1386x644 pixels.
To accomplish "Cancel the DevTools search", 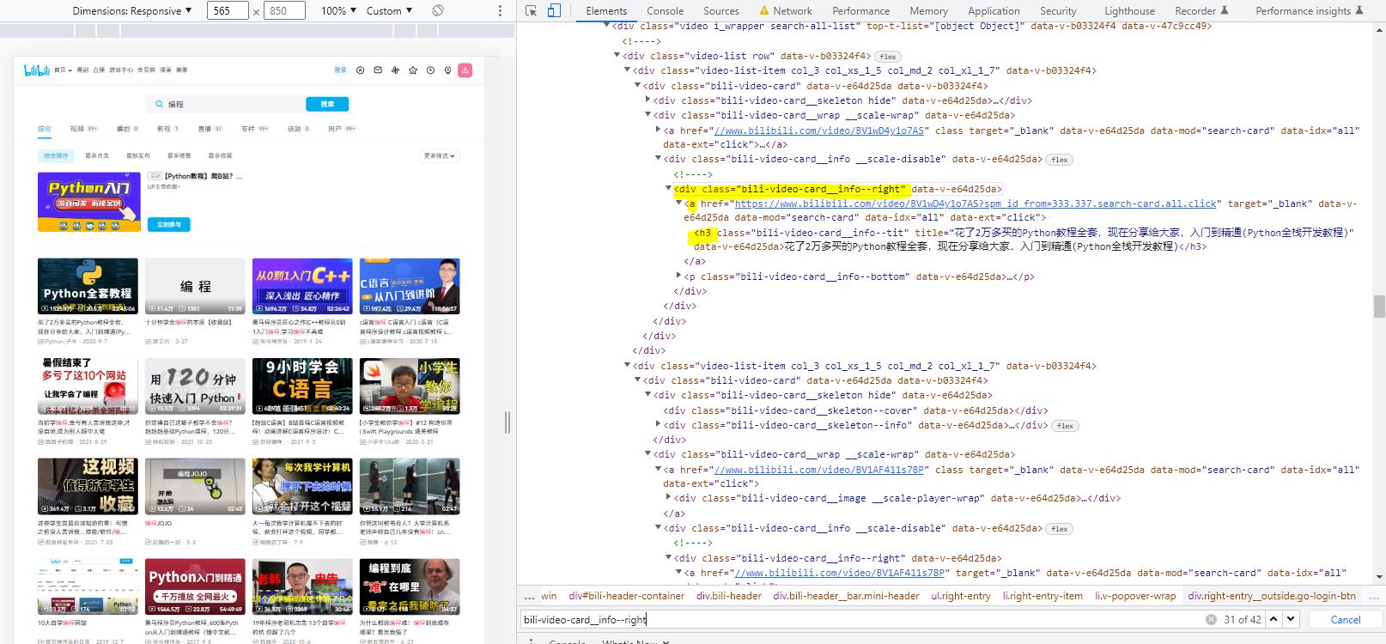I will tap(1345, 619).
